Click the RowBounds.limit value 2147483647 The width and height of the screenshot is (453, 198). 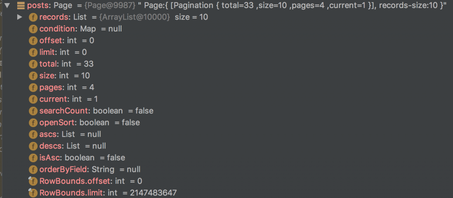153,193
